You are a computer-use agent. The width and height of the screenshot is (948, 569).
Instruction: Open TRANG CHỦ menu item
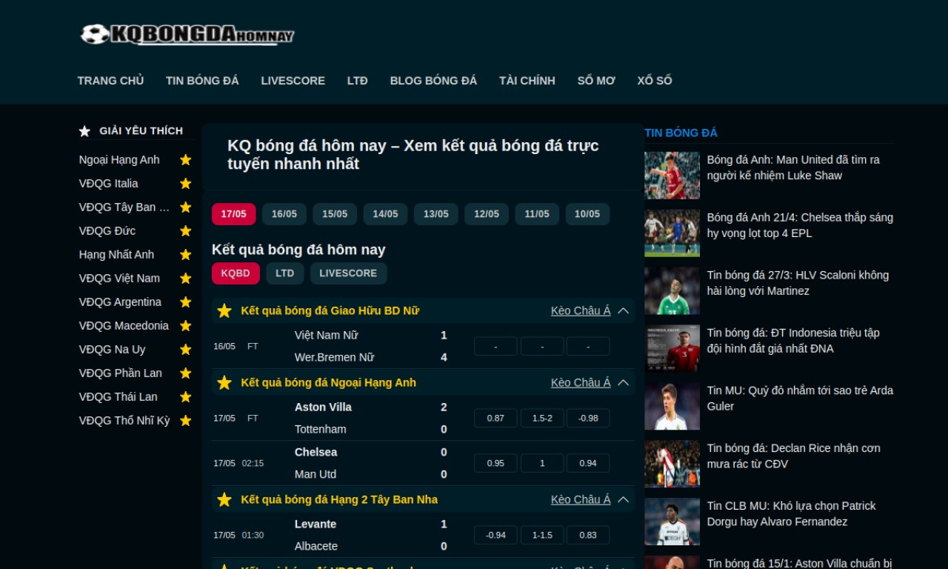[x=110, y=81]
